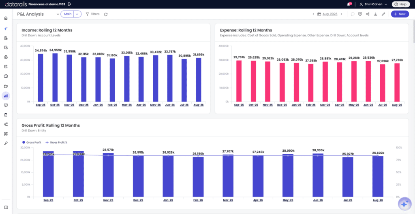Open the Main view dropdown arrow

pos(77,14)
